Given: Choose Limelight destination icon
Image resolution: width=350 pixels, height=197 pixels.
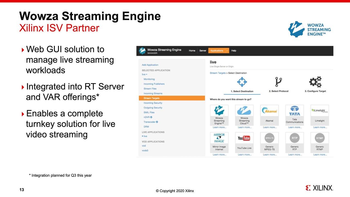Looking at the screenshot, I should pos(320,110).
